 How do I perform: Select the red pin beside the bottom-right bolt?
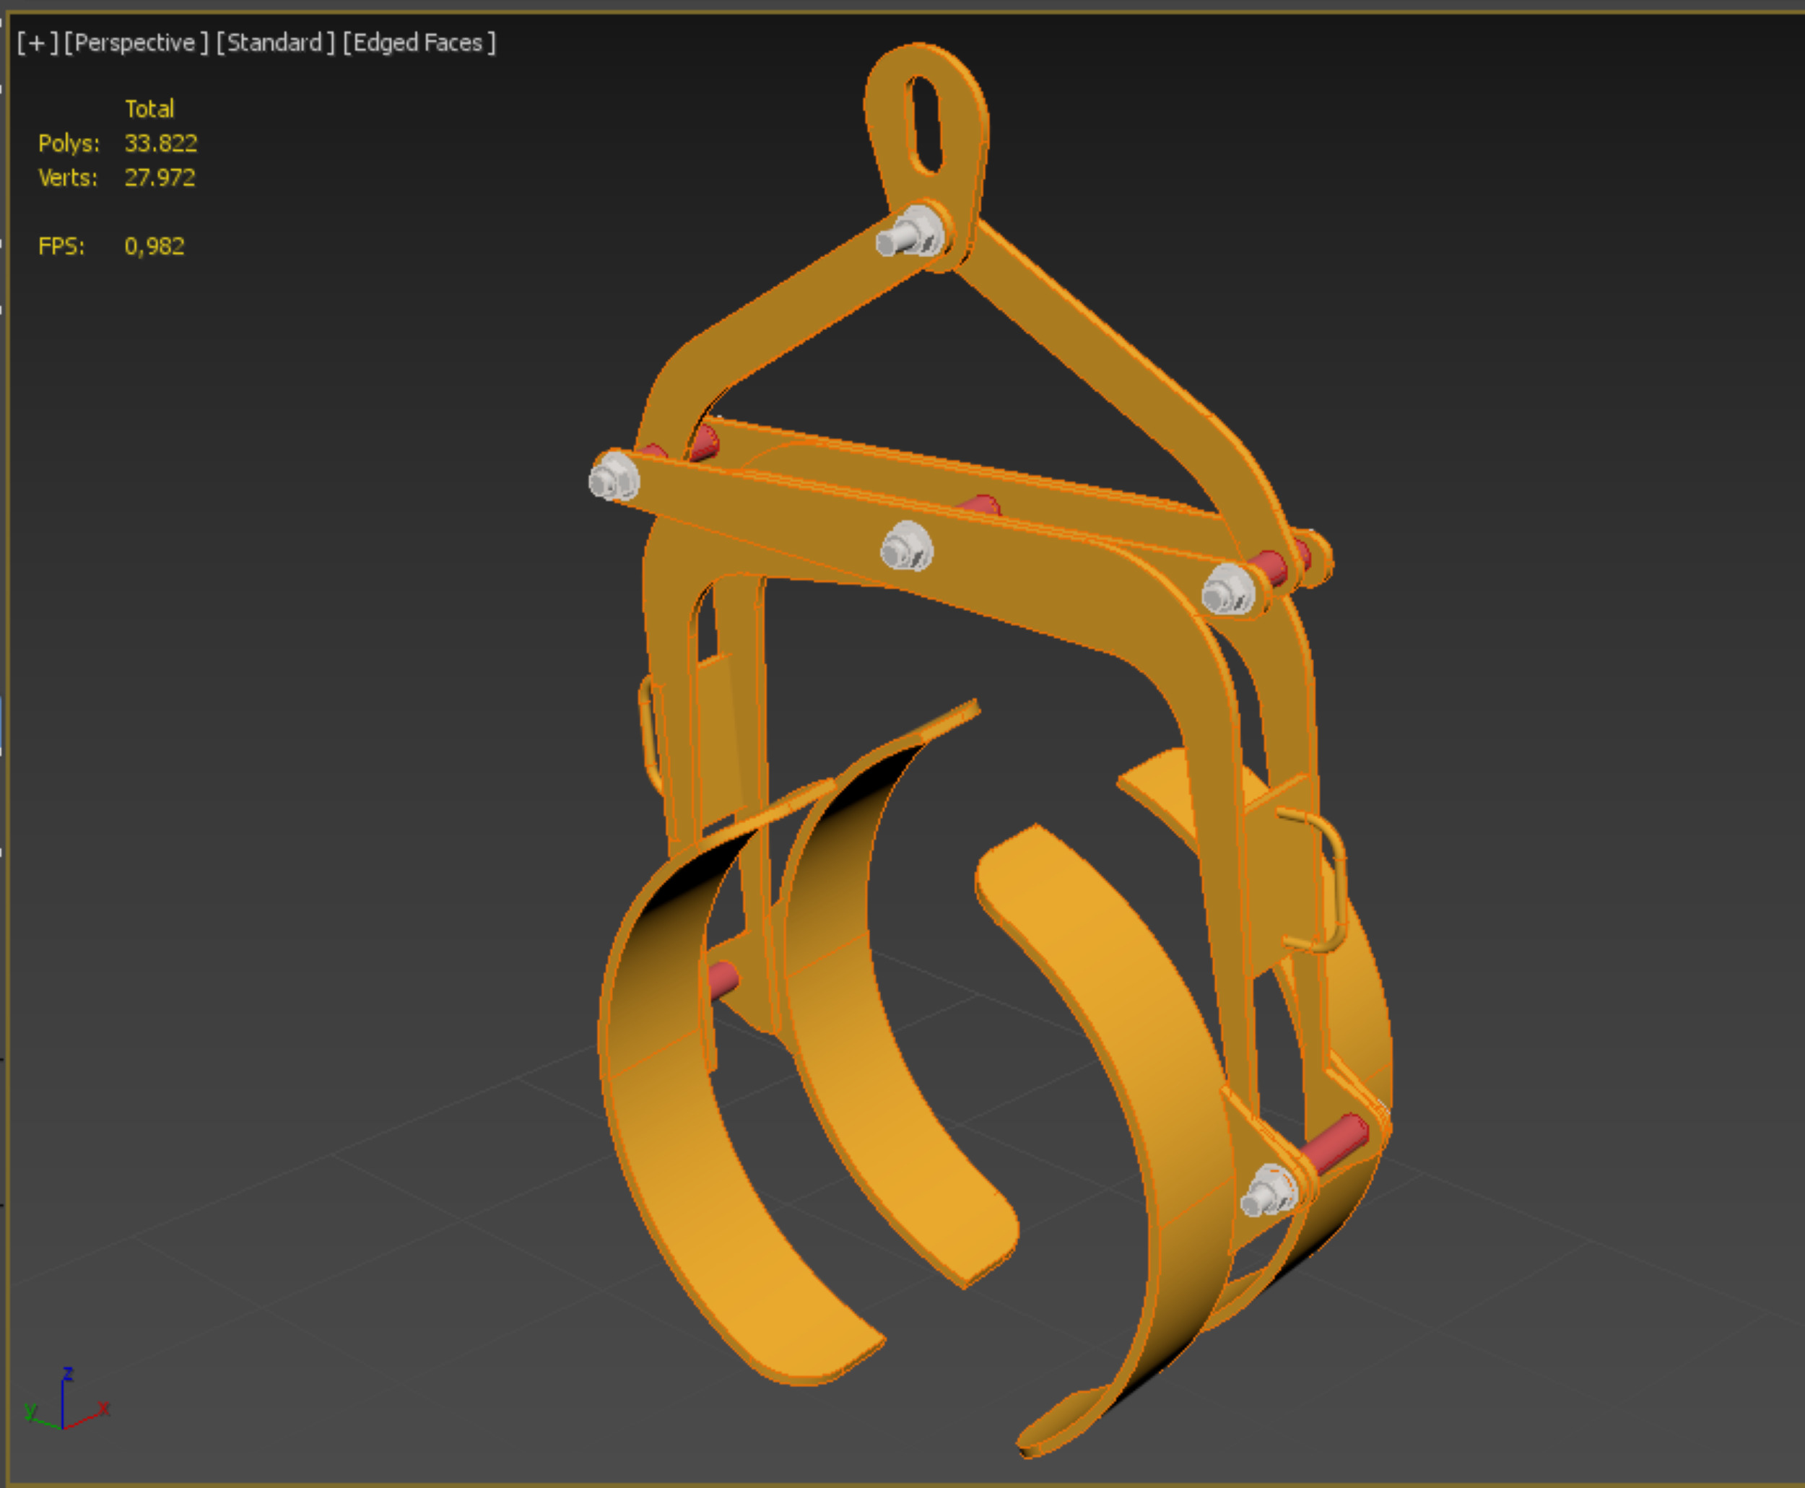(1334, 1144)
